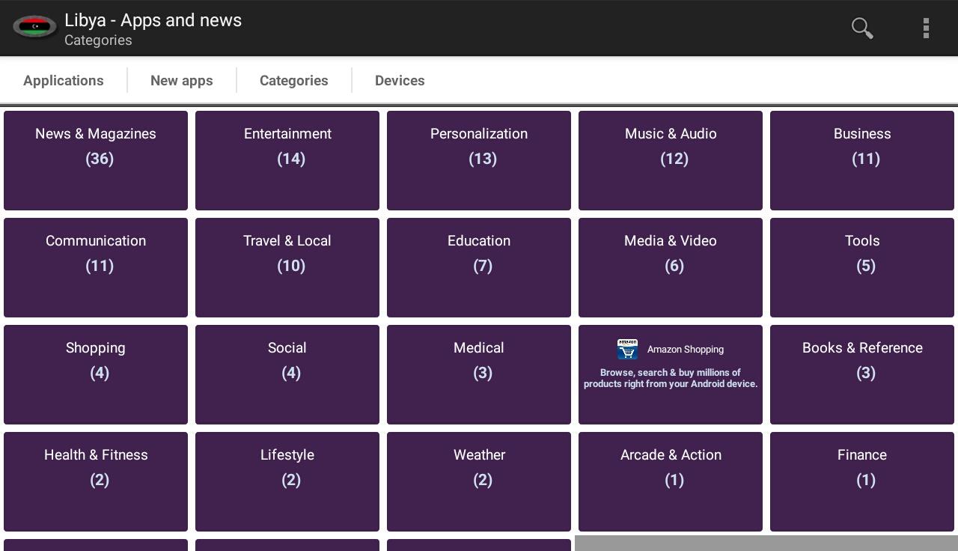
Task: Select Travel & Local category
Action: point(287,267)
